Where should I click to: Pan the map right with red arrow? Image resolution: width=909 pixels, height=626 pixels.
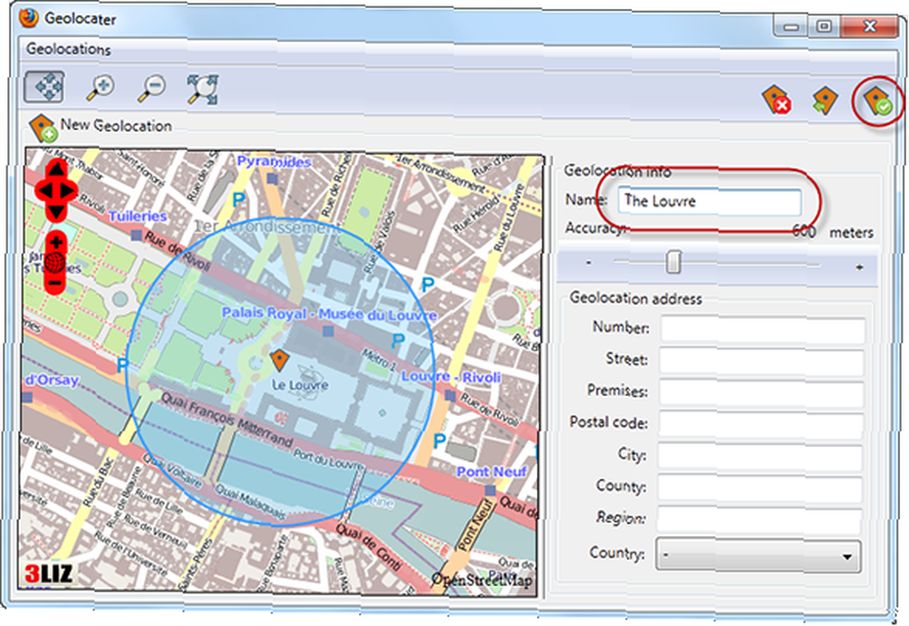click(68, 190)
